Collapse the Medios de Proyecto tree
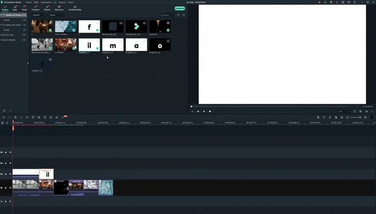This screenshot has height=214, width=376. (1, 15)
